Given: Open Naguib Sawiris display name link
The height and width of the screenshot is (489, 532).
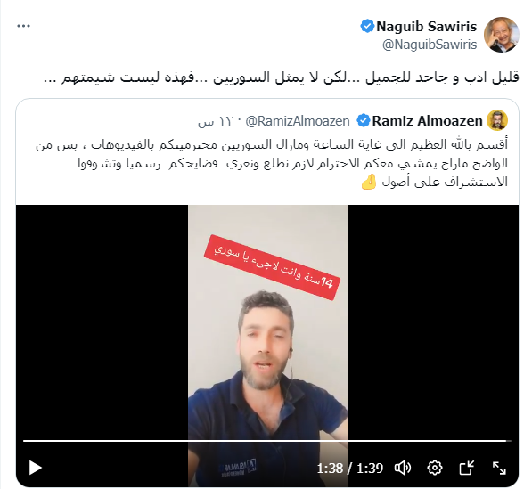Looking at the screenshot, I should tap(427, 26).
